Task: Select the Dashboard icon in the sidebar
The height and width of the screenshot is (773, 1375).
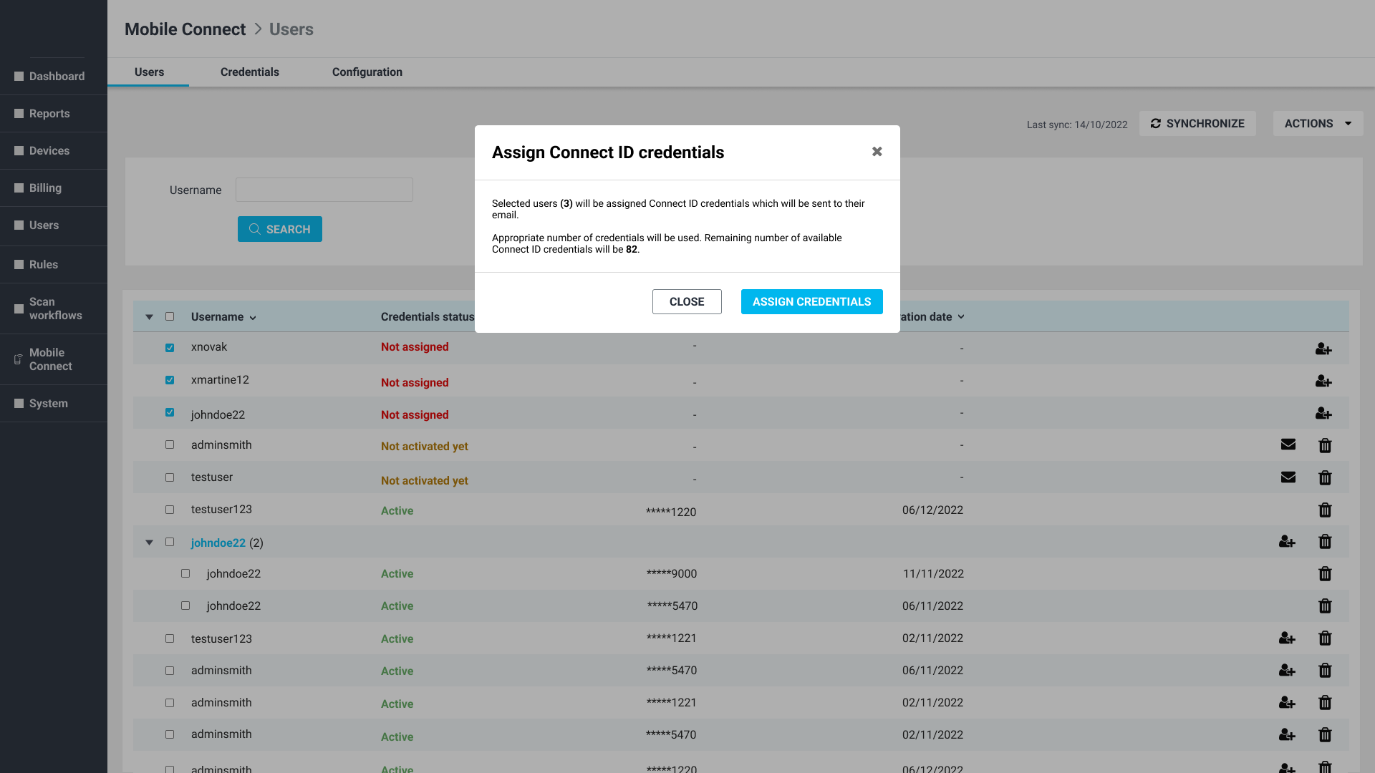Action: 19,76
